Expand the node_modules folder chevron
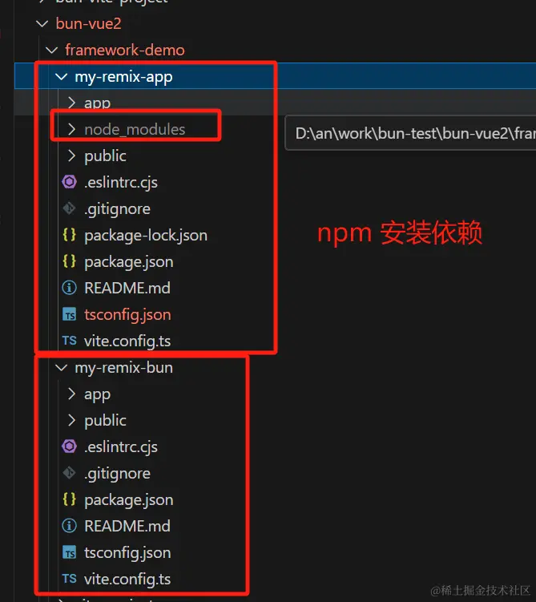Screen dimensions: 536x602 click(x=71, y=129)
